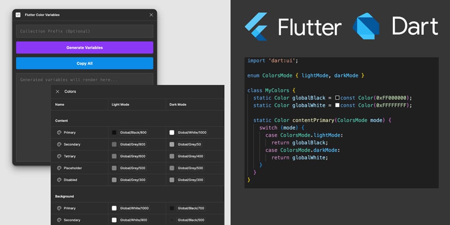Select the Global/White/1000 swatch in Dark Mode column

[x=172, y=133]
